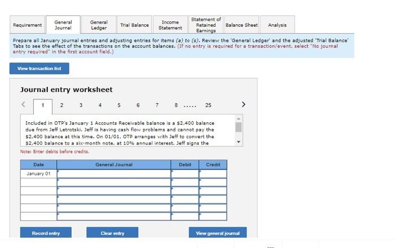This screenshot has width=395, height=248.
Task: Click the Record entry button
Action: (46, 233)
